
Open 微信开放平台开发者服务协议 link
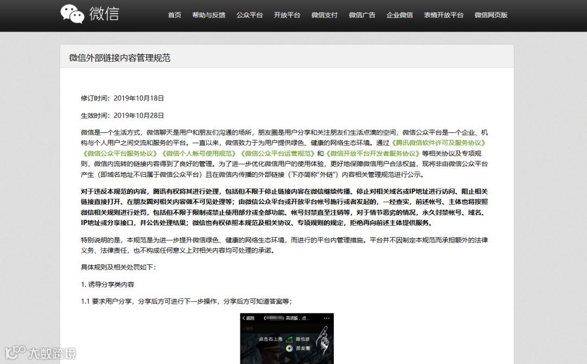pos(372,153)
